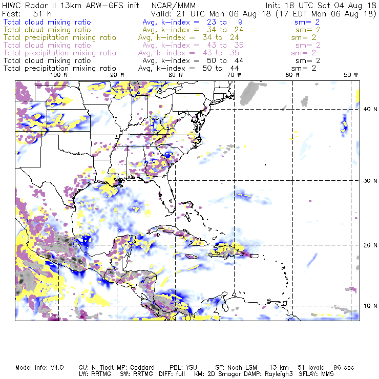Click 'SW: RRTMG' text
This screenshot has height=379, width=379.
(x=137, y=374)
